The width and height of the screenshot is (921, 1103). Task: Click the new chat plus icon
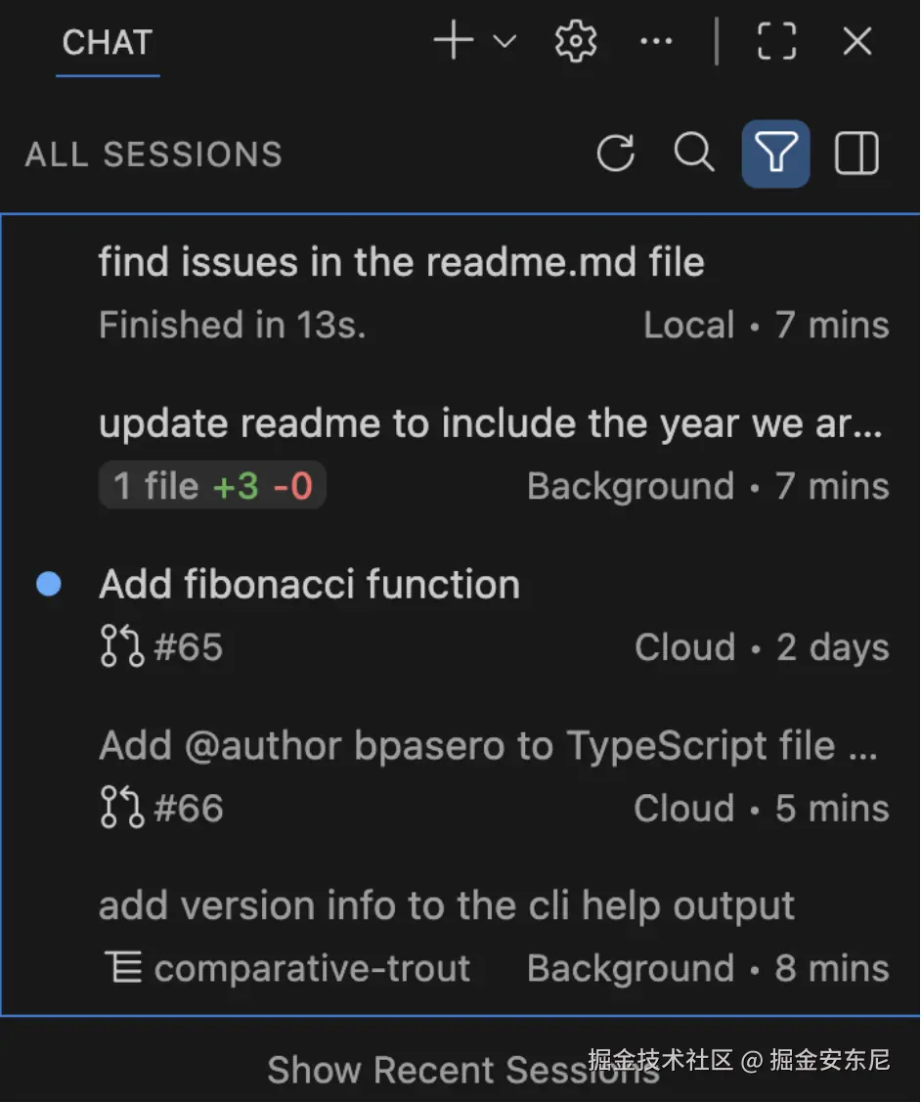point(454,41)
